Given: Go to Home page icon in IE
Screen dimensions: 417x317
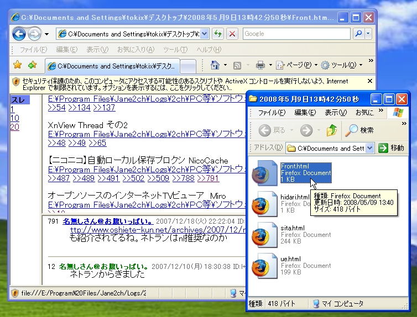Looking at the screenshot, I should [215, 65].
